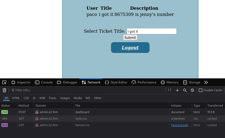225x138 pixels.
Task: Activate the element picker icon
Action: [x=4, y=82]
